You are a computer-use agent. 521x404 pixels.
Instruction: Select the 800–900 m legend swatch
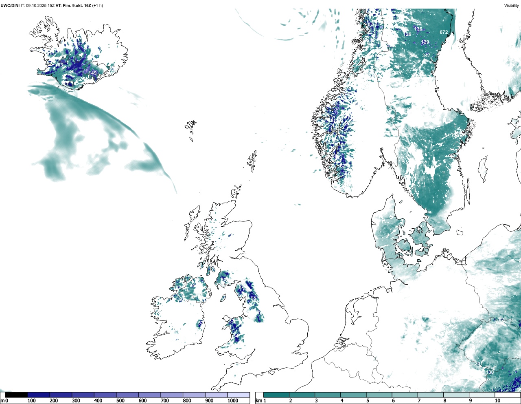194,395
